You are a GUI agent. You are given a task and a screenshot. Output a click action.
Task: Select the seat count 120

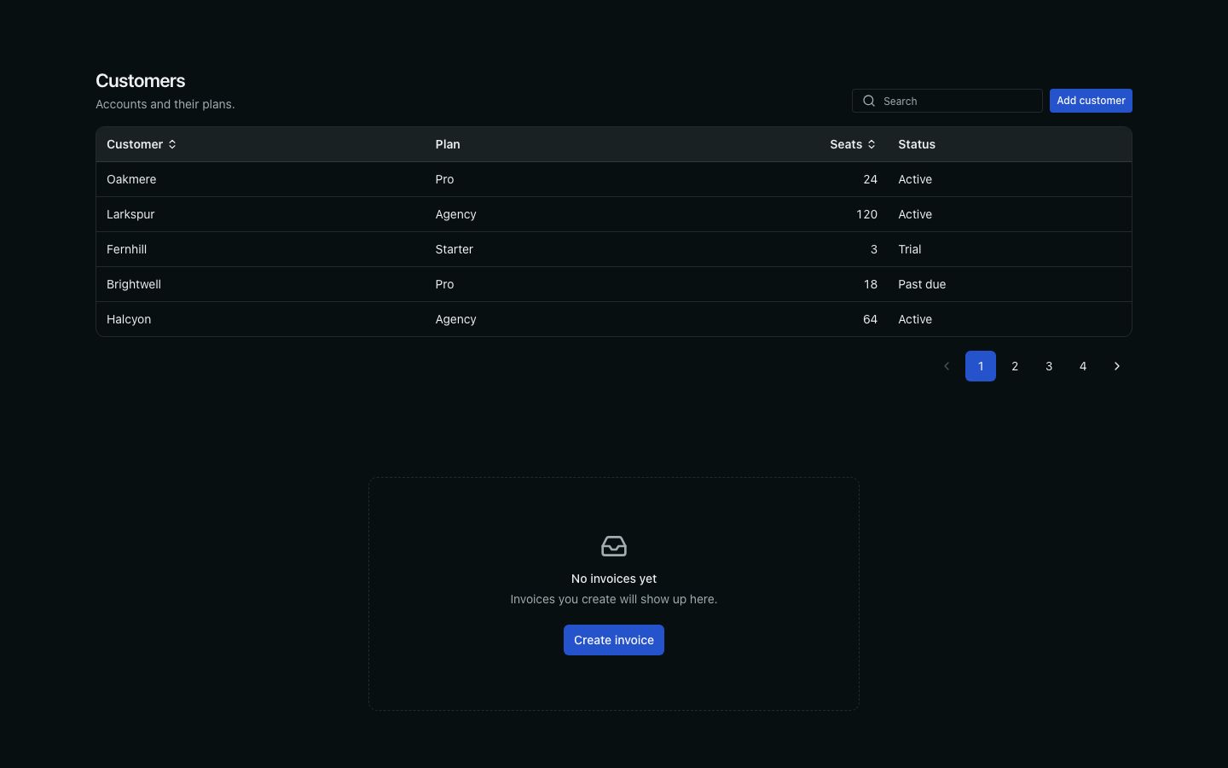click(x=866, y=214)
